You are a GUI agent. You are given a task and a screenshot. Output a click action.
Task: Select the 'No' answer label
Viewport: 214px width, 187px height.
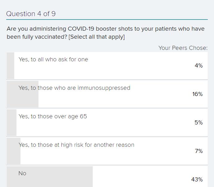click(x=22, y=173)
